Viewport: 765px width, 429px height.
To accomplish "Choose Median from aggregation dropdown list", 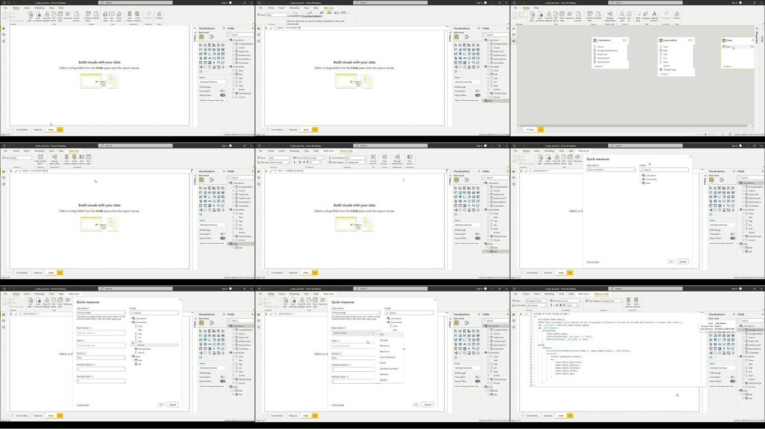I will [x=383, y=380].
